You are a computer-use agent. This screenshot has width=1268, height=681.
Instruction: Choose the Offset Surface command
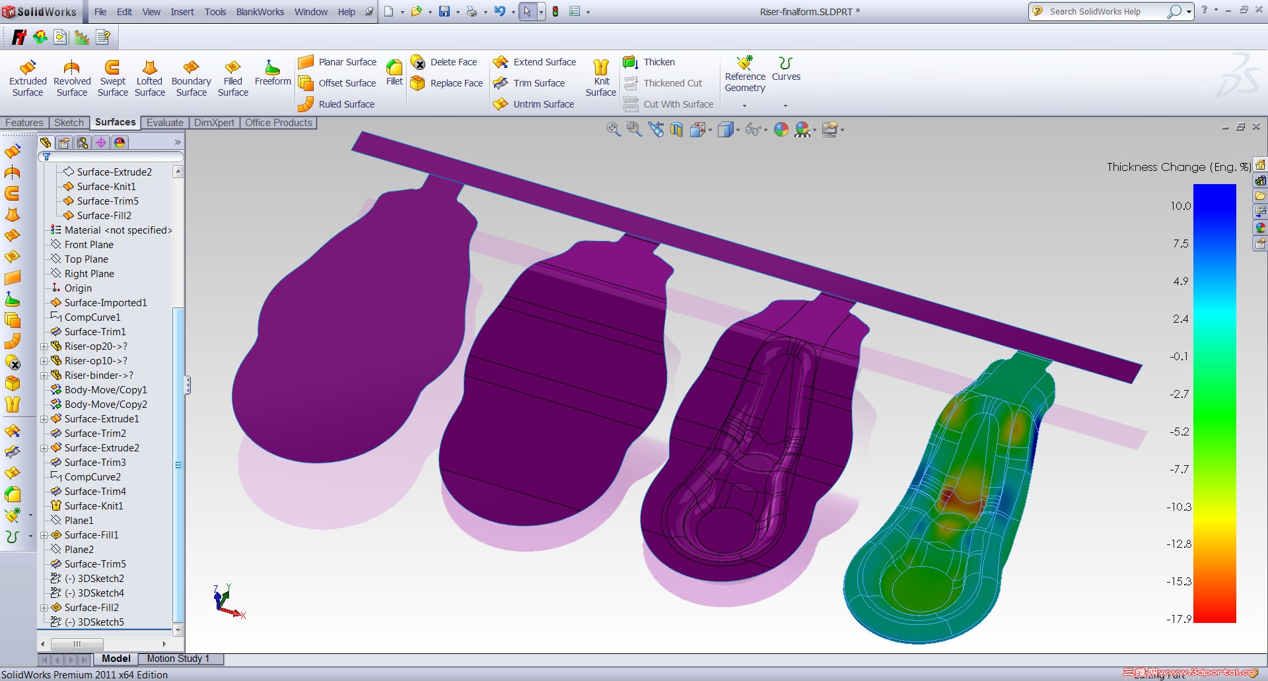tap(337, 83)
